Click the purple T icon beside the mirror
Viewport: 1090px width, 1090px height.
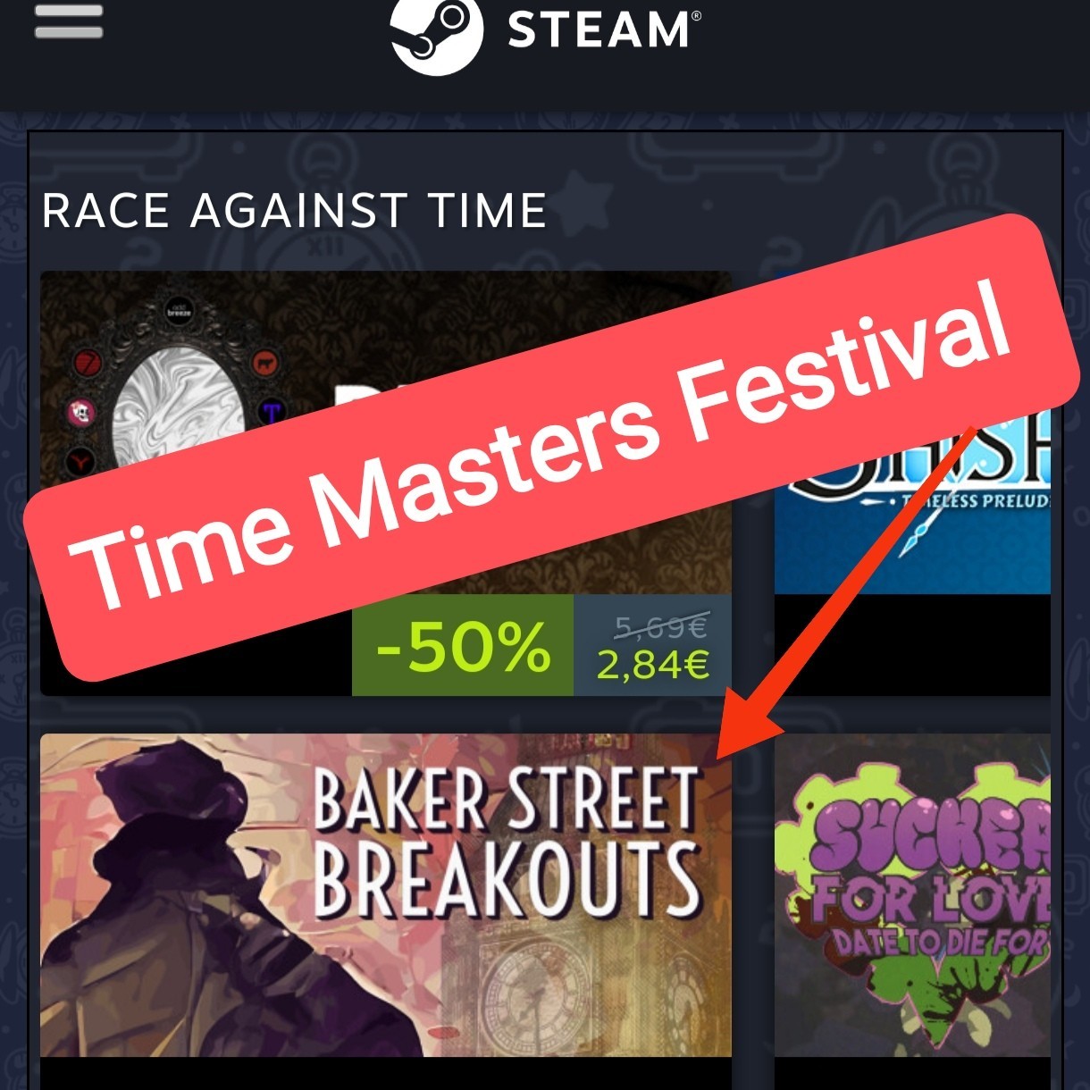[x=269, y=412]
